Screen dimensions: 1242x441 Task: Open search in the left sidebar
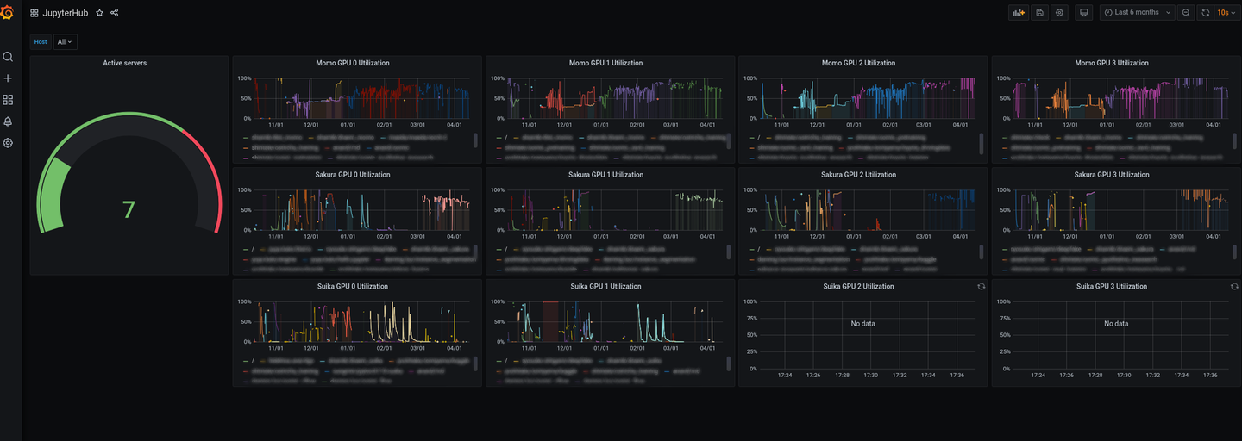8,57
